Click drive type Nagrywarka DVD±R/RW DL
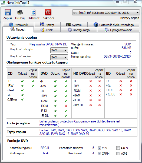This screenshot has height=163, width=142. 48,44
